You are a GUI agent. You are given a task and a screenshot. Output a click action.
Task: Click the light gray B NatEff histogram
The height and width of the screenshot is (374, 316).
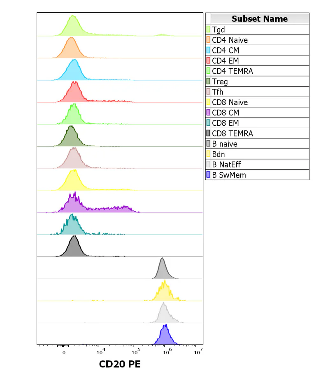[164, 314]
